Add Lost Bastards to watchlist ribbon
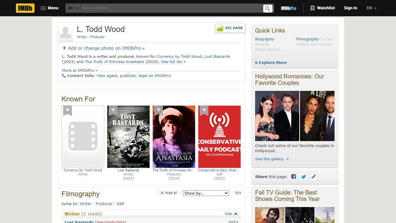Image resolution: width=396 pixels, height=223 pixels. pos(113,110)
